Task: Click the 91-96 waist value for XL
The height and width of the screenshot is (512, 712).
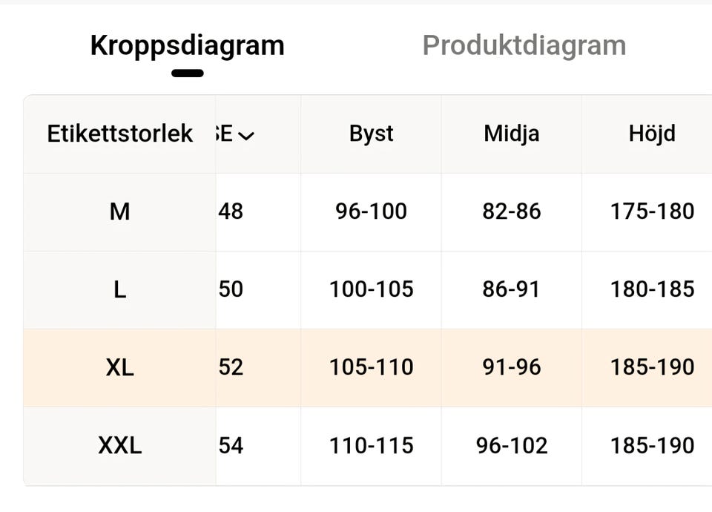Action: (x=511, y=367)
